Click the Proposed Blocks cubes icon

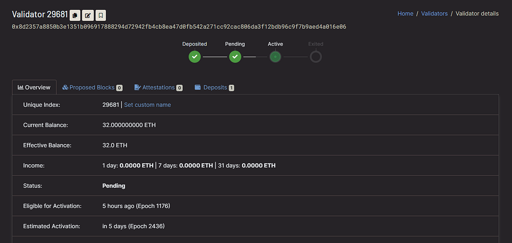65,87
